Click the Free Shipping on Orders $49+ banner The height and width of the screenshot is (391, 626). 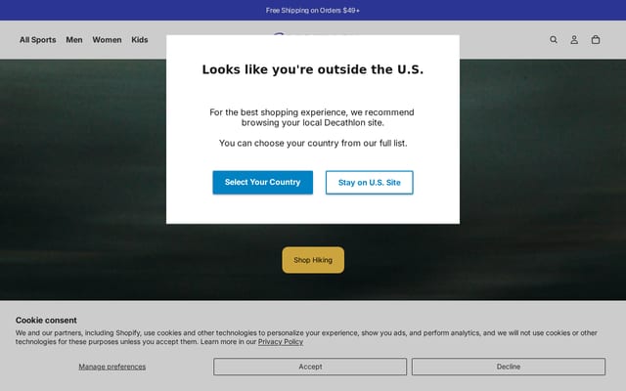tap(313, 11)
